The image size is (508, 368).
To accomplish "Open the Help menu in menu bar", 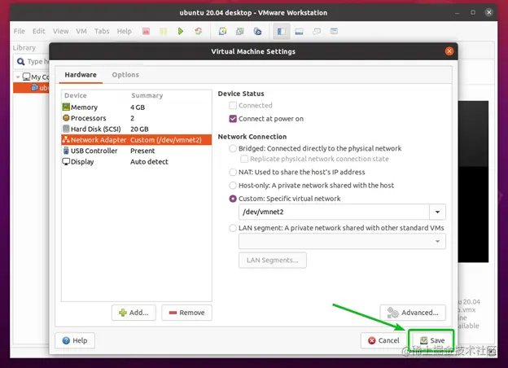I will (x=124, y=31).
